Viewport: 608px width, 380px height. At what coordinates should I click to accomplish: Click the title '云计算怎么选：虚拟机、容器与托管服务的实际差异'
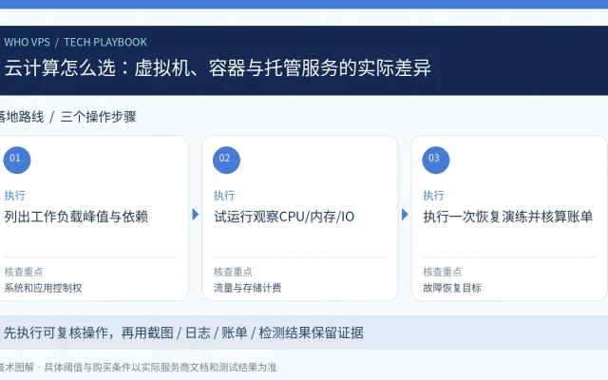[218, 67]
